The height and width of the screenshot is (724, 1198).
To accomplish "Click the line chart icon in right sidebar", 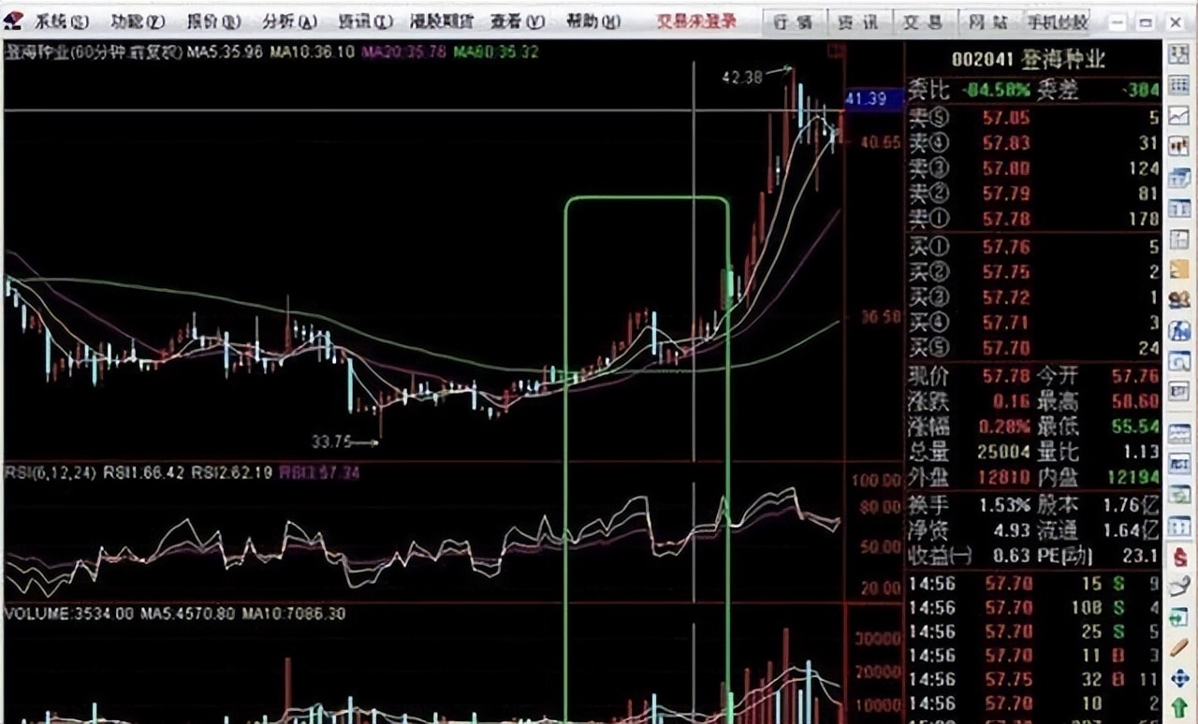I will 1178,116.
